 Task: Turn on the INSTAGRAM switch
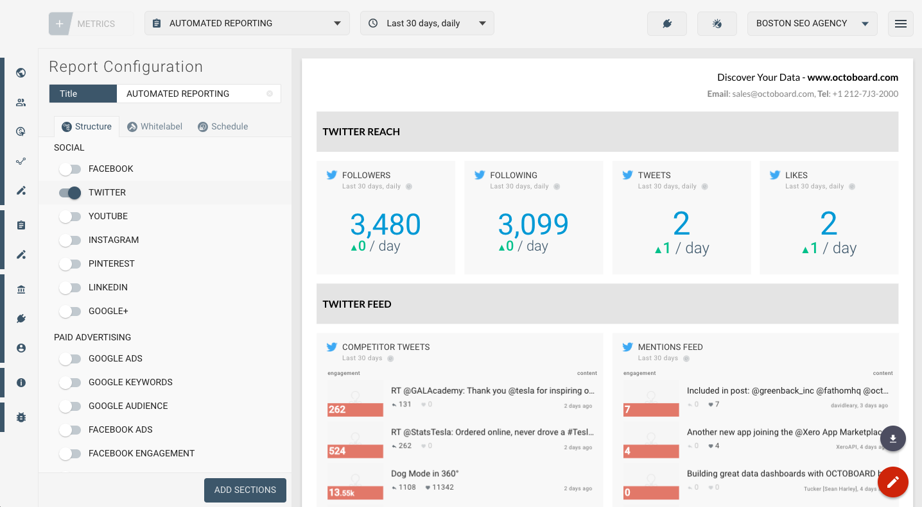pos(69,240)
